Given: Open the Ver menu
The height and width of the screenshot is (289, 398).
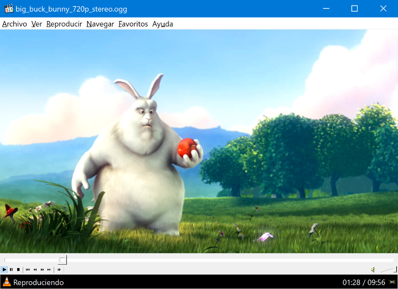Looking at the screenshot, I should [x=36, y=24].
